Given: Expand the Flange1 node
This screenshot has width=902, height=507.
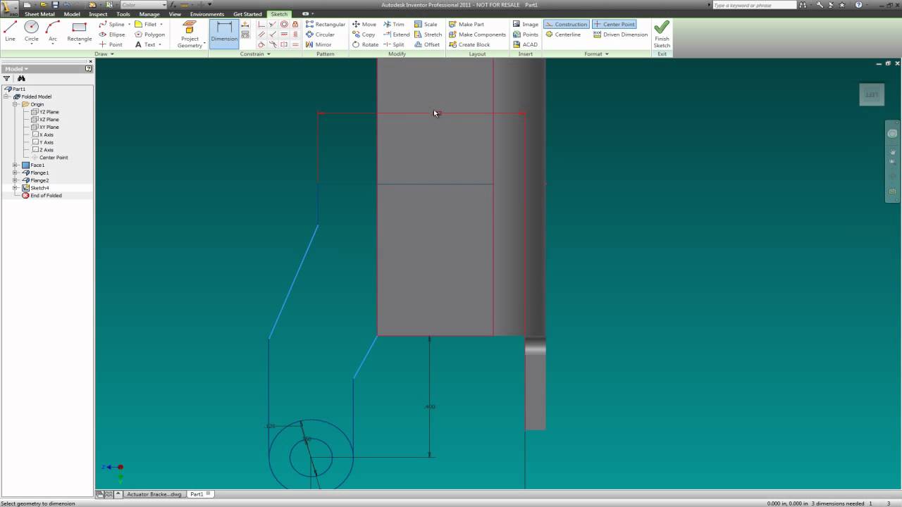Looking at the screenshot, I should 16,173.
